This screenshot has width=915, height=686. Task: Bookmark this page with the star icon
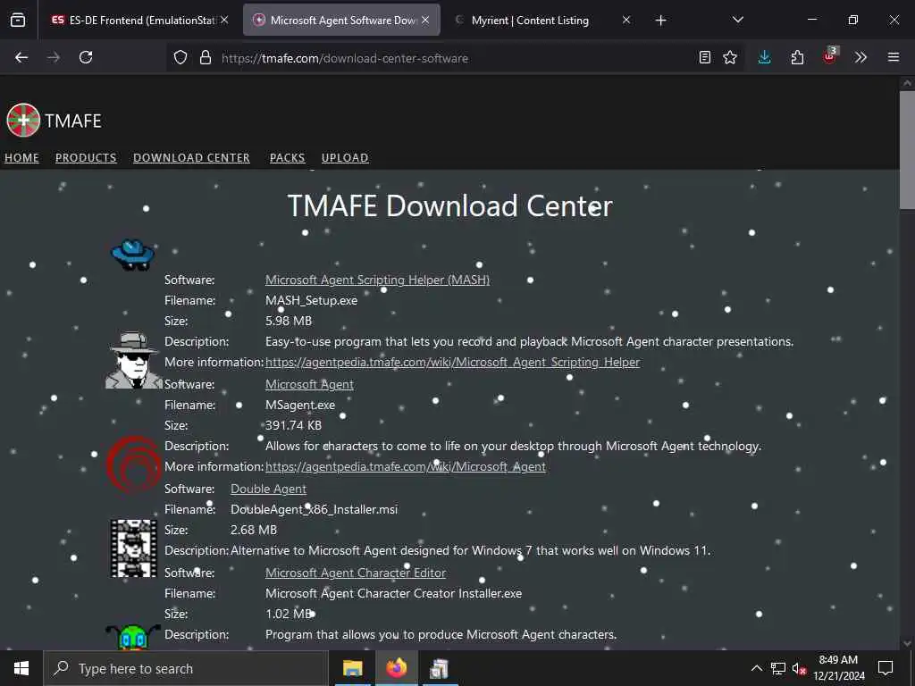pyautogui.click(x=729, y=57)
